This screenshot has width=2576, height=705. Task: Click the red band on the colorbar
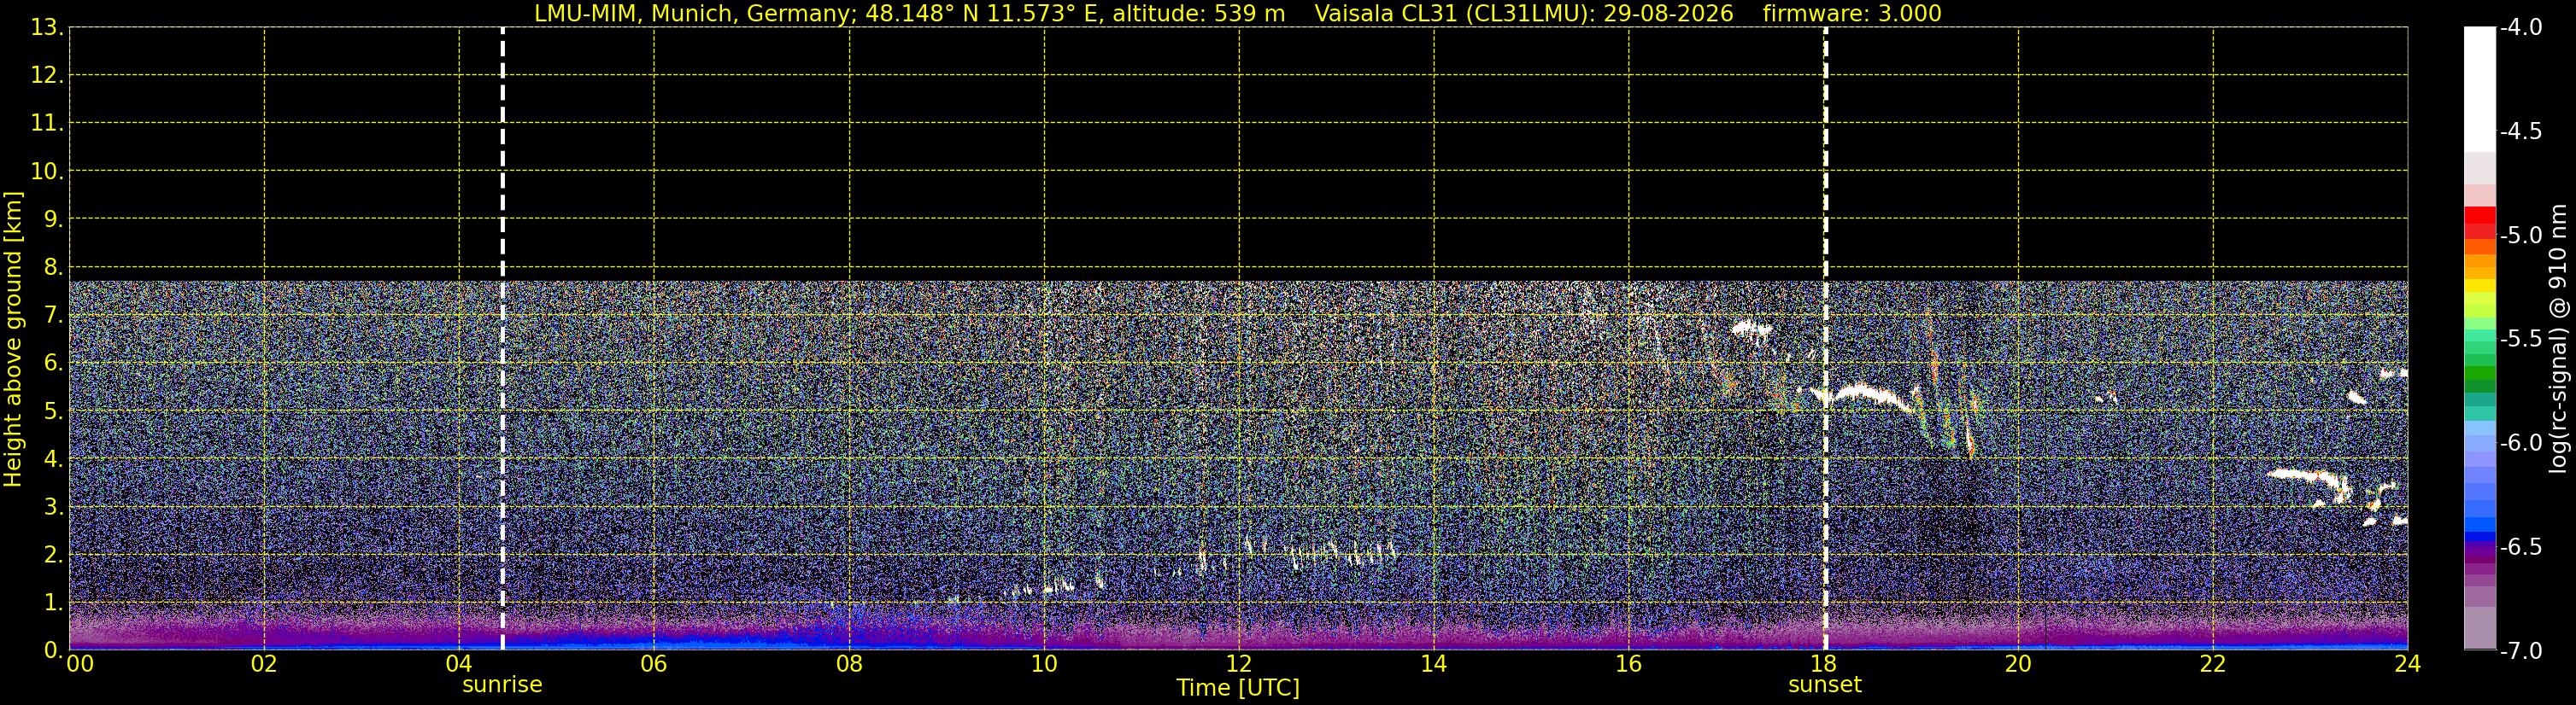[x=2479, y=221]
